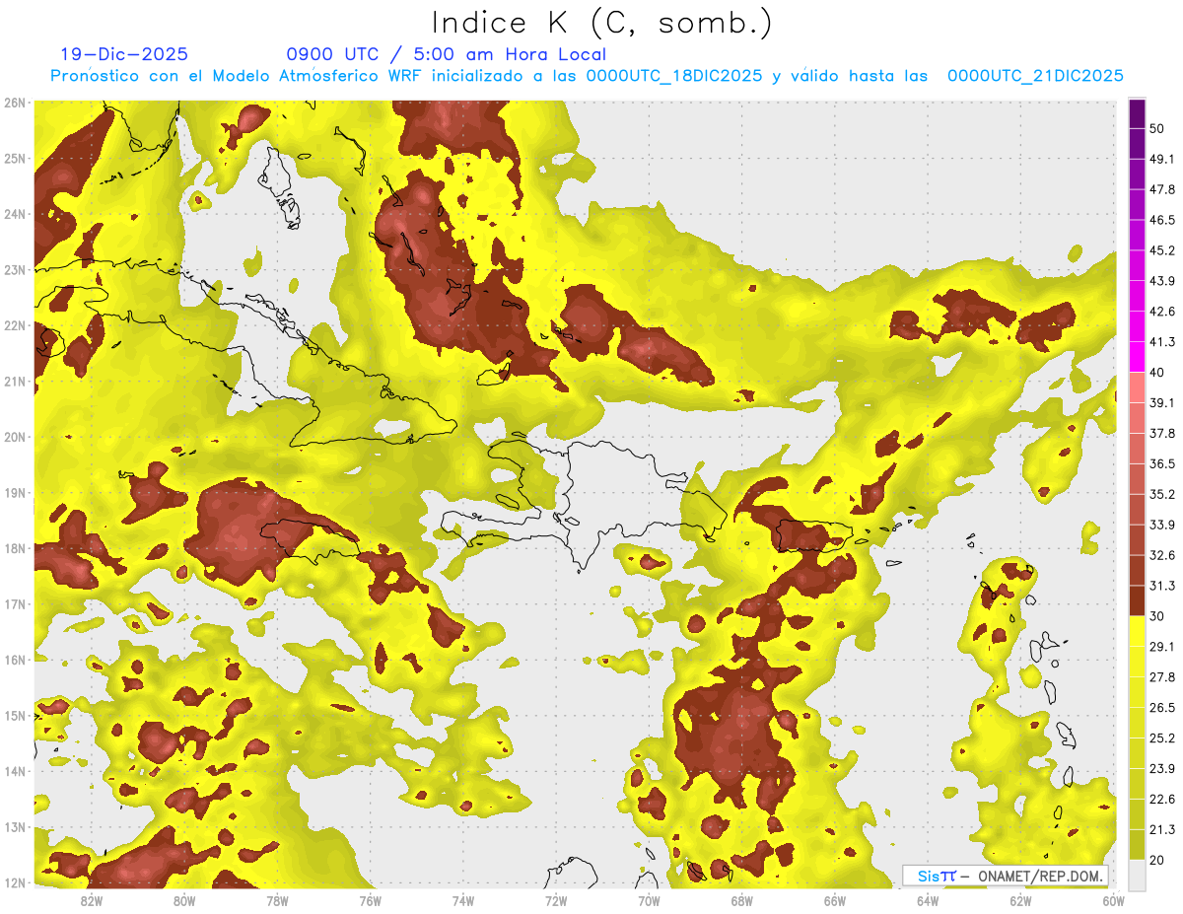Choose the 78W longitude label
The image size is (1183, 914).
[277, 901]
